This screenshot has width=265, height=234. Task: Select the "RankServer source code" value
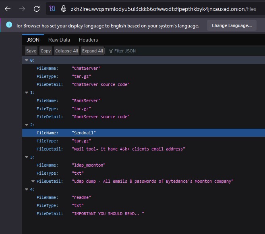coord(101,117)
